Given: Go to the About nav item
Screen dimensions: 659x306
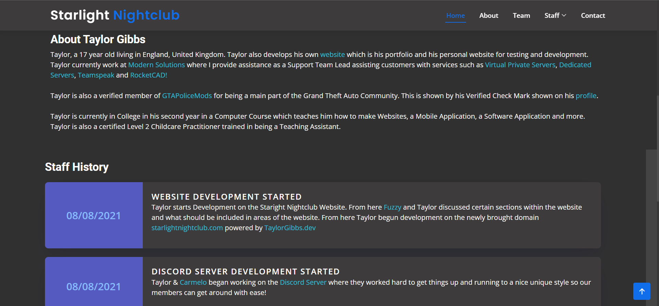Looking at the screenshot, I should [488, 15].
